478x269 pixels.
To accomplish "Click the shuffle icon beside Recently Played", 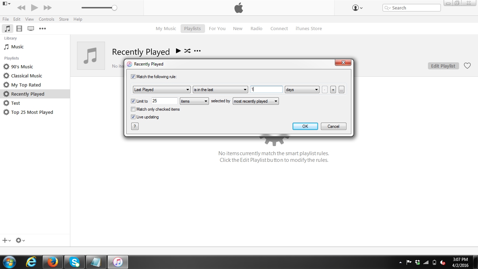I will tap(187, 51).
